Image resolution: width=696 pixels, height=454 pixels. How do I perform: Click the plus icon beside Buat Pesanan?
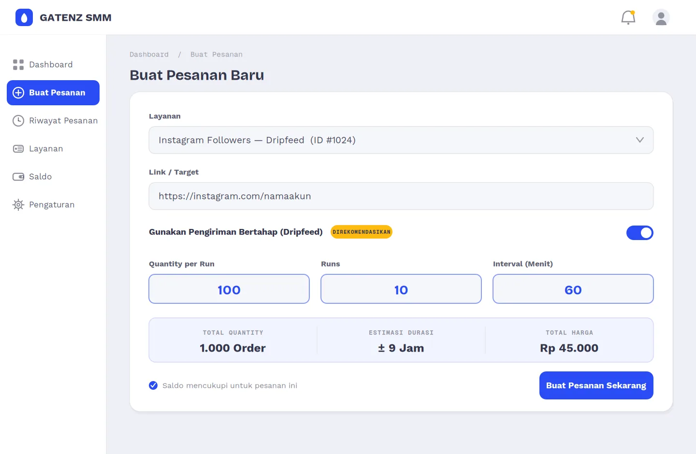(x=18, y=93)
